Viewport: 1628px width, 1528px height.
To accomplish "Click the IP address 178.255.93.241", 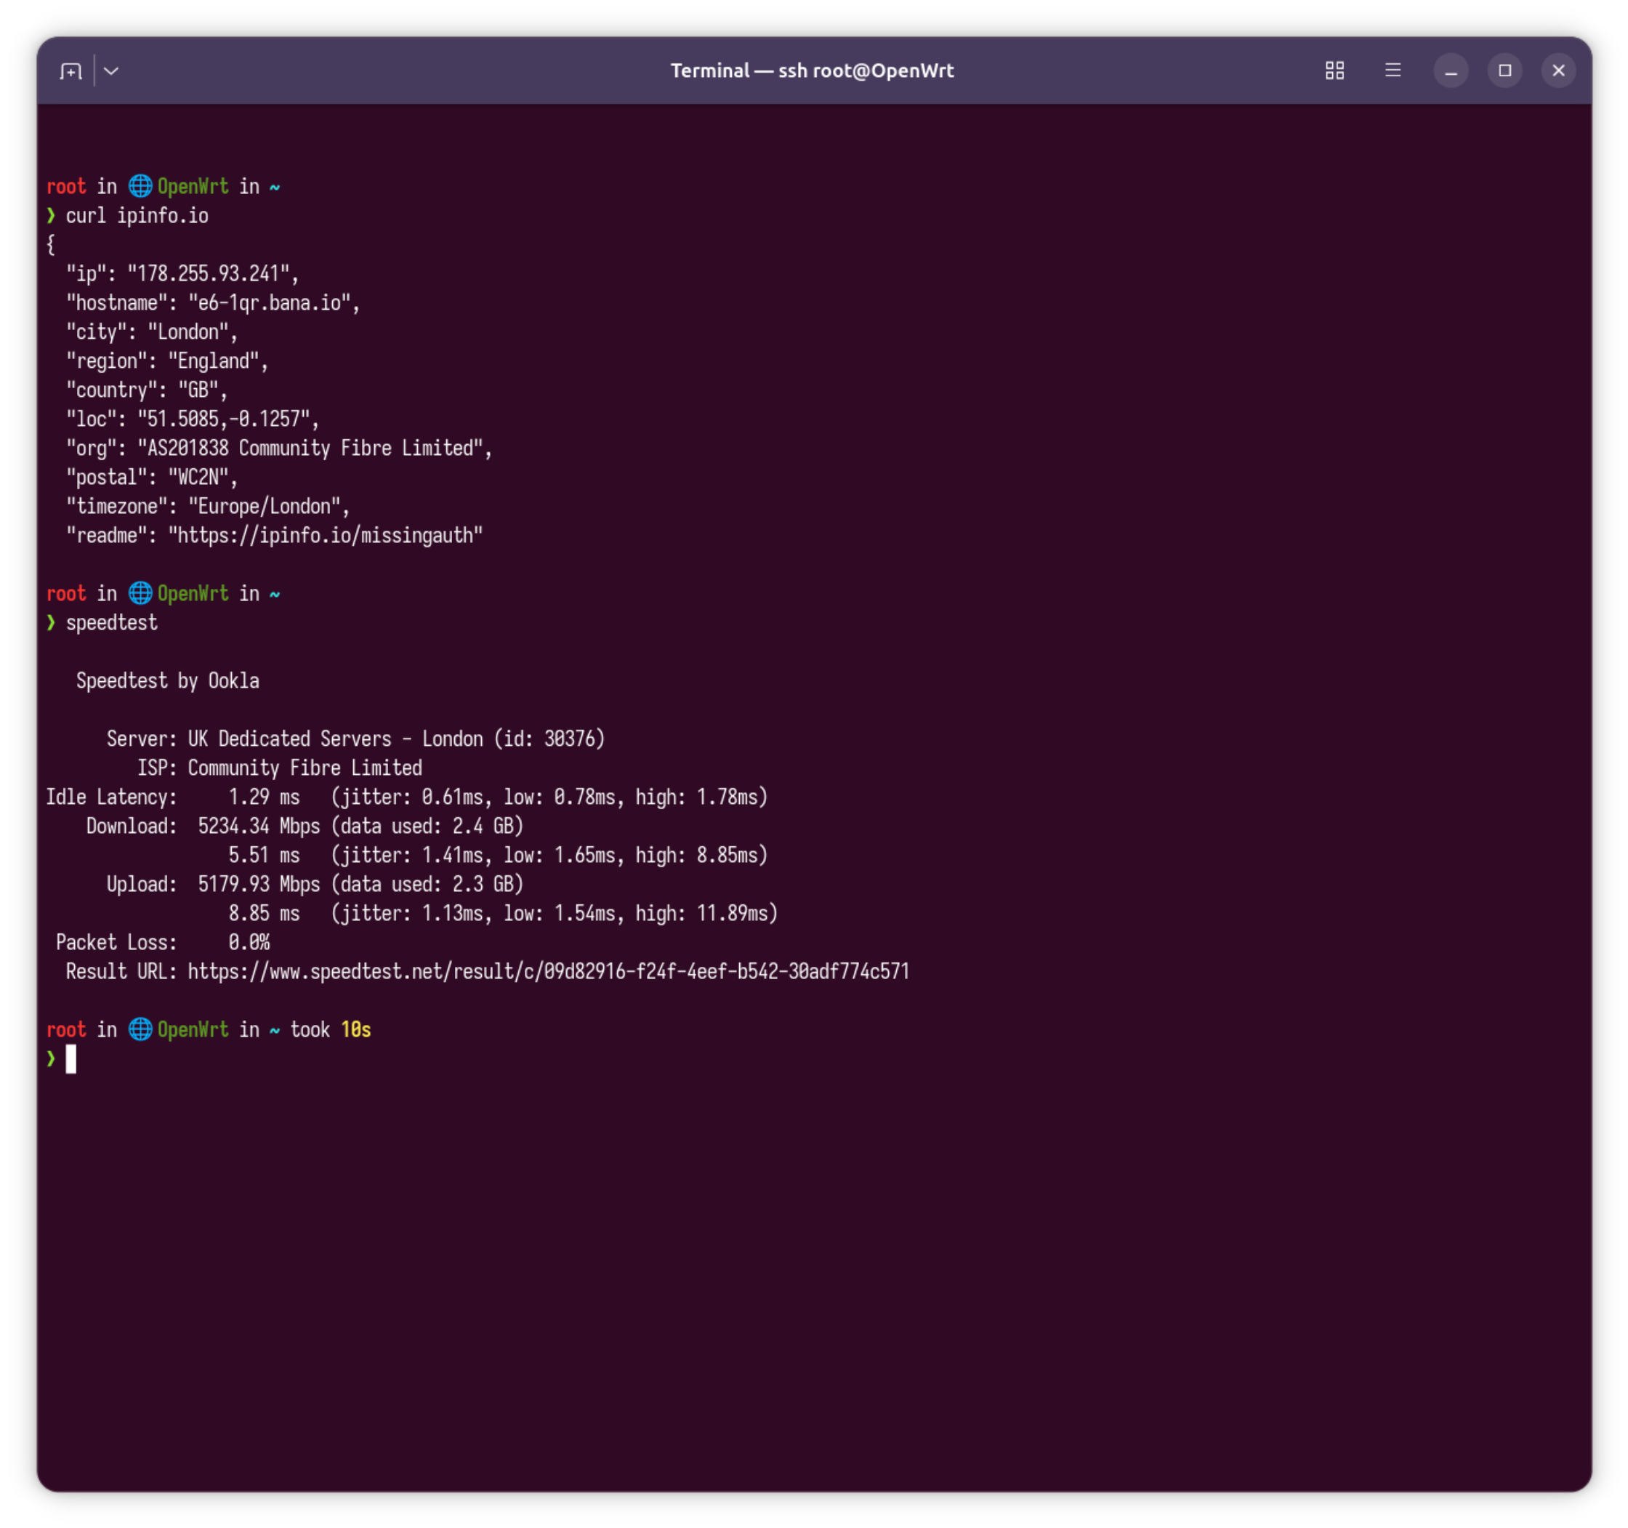I will pyautogui.click(x=208, y=273).
